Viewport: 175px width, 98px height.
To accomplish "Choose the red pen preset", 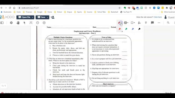I will 120,29.
